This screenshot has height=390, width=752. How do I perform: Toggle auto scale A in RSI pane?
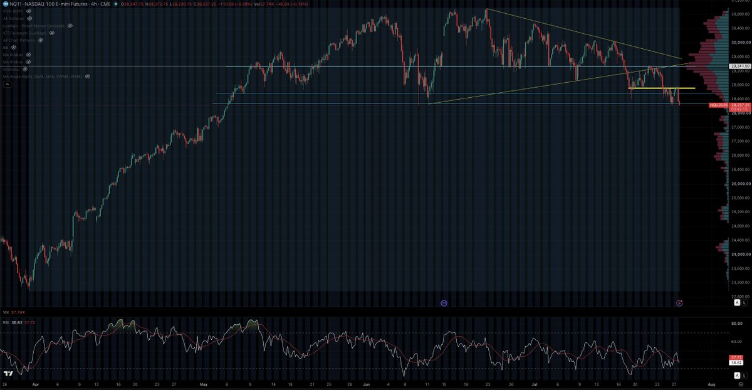point(737,376)
